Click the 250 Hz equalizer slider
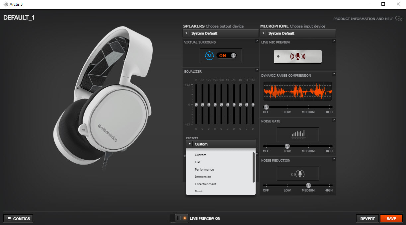This screenshot has width=406, height=225. tap(215, 105)
